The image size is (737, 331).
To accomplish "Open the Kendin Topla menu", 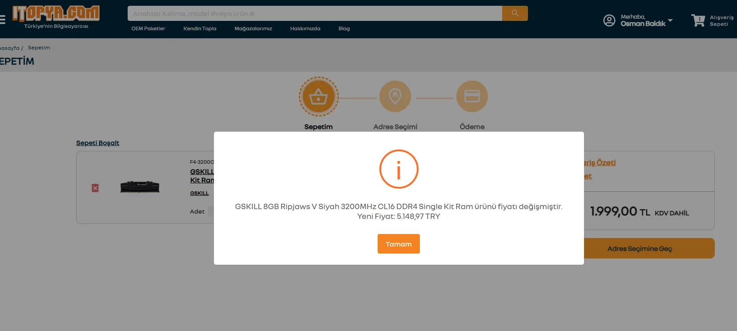I will (x=200, y=28).
